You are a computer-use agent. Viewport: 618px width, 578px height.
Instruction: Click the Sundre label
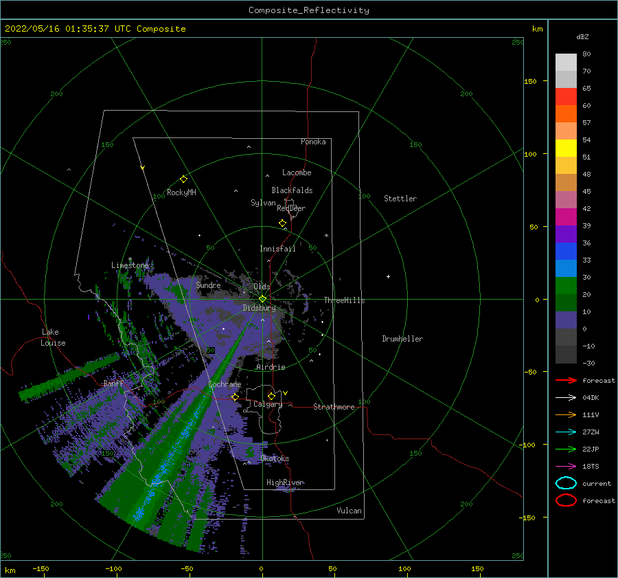coord(208,285)
